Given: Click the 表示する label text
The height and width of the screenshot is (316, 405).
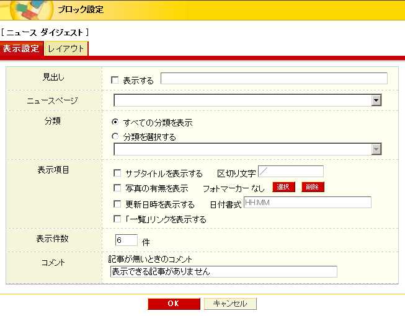Looking at the screenshot, I should (138, 81).
